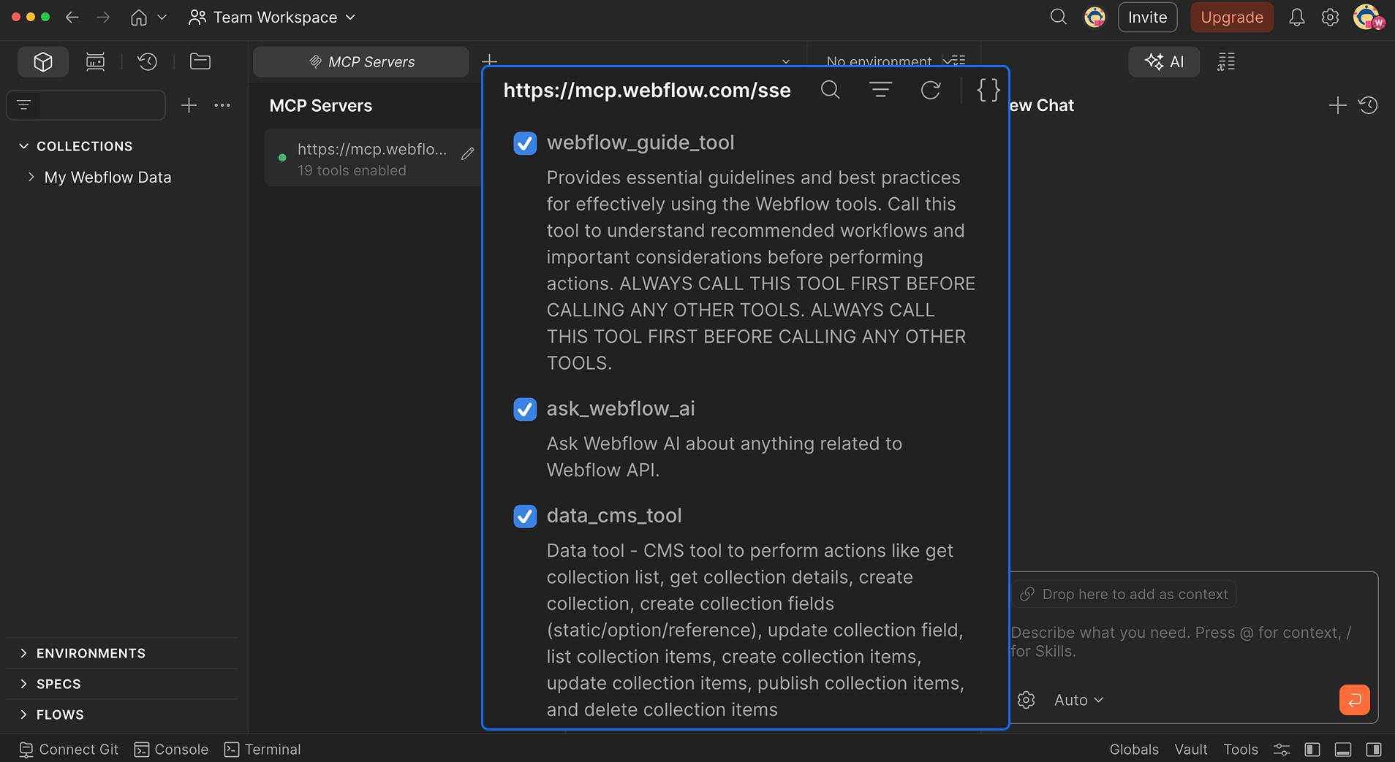Open the Console panel

coord(171,750)
